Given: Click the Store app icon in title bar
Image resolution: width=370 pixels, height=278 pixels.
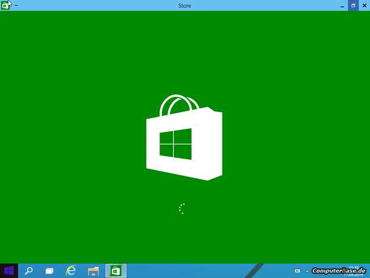Looking at the screenshot, I should click(5, 5).
